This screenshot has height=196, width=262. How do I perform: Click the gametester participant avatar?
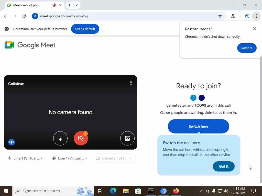(x=193, y=98)
